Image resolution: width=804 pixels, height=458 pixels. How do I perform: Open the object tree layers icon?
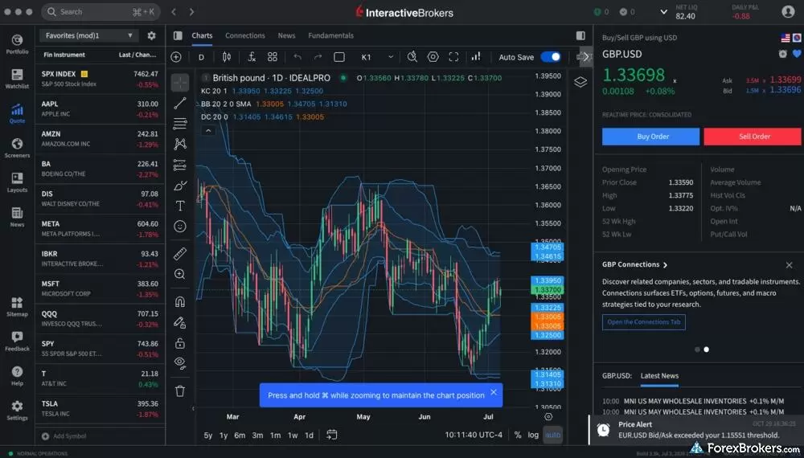point(580,82)
